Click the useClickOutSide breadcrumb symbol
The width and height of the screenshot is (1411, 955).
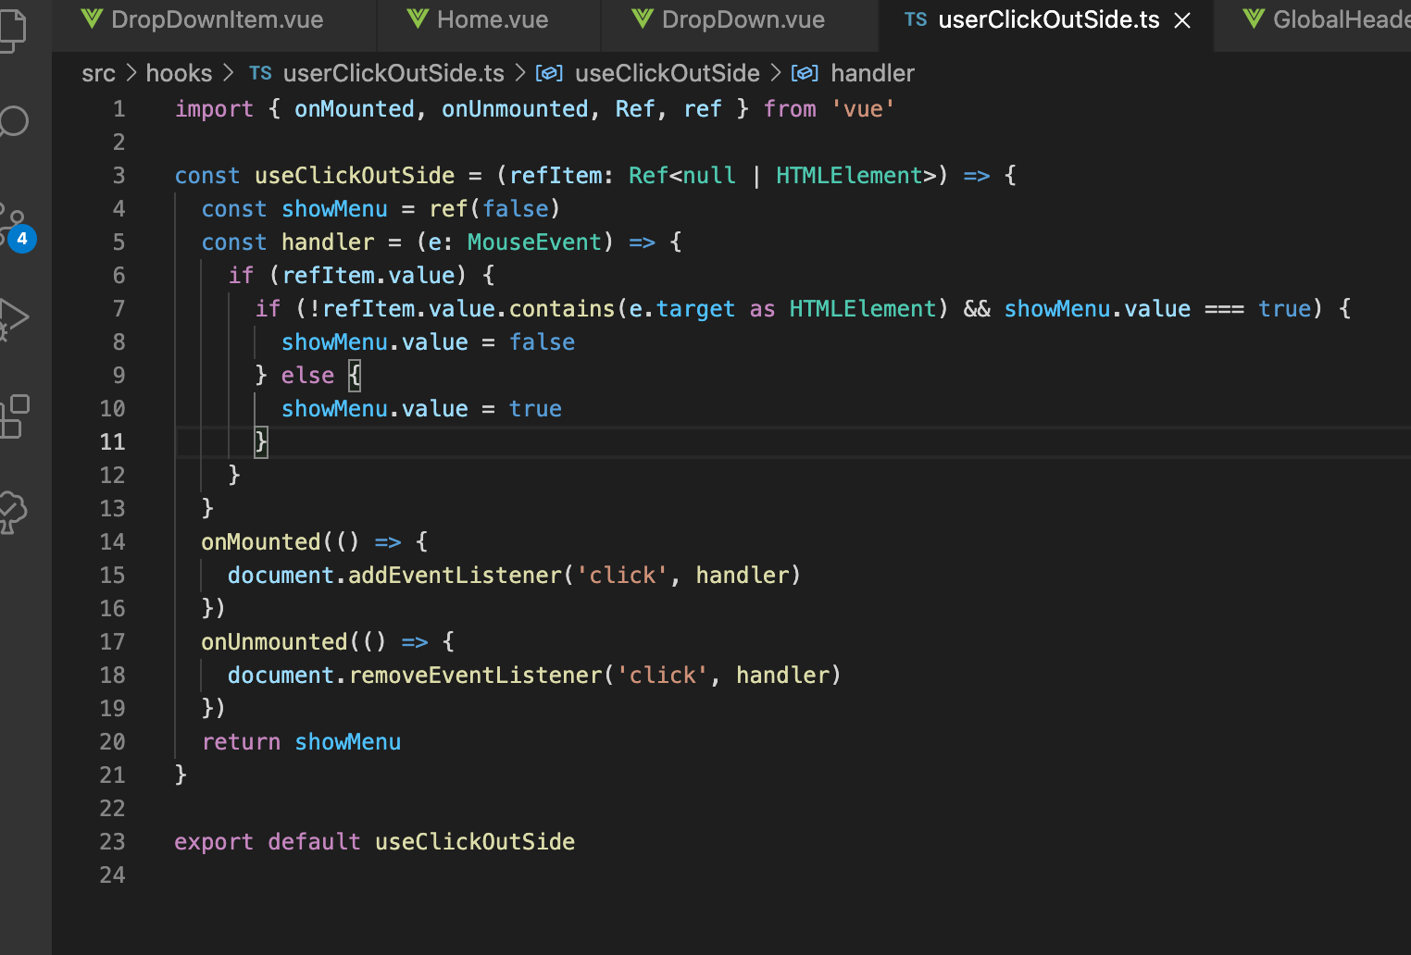(667, 73)
